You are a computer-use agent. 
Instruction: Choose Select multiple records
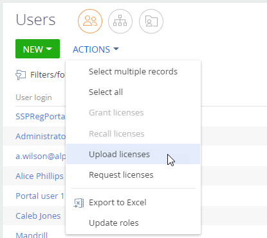tap(133, 72)
